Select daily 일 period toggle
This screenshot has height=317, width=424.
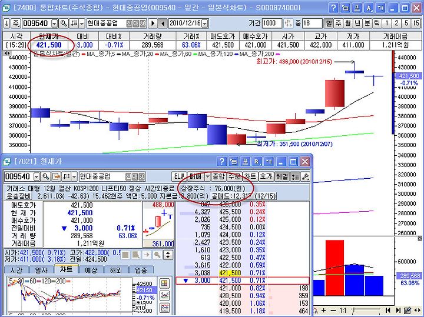point(329,23)
